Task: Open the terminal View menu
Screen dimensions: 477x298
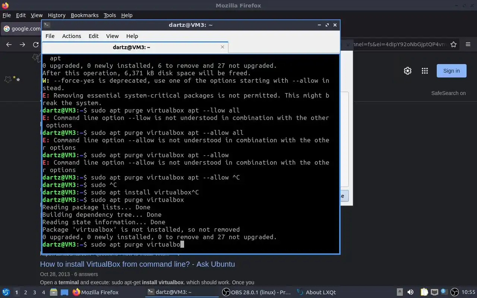Action: point(112,36)
